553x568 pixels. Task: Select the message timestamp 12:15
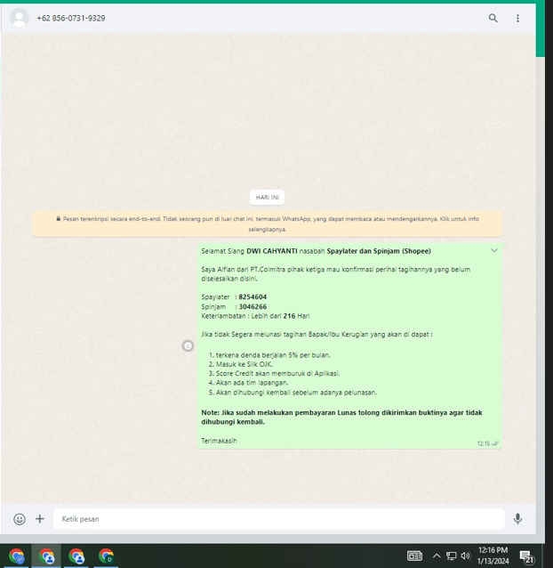[483, 443]
